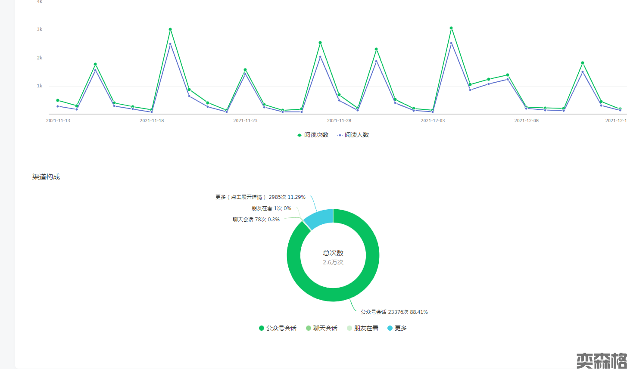Screen dimensions: 627x369
Task: Click the 总次数 text in donut center
Action: click(333, 253)
